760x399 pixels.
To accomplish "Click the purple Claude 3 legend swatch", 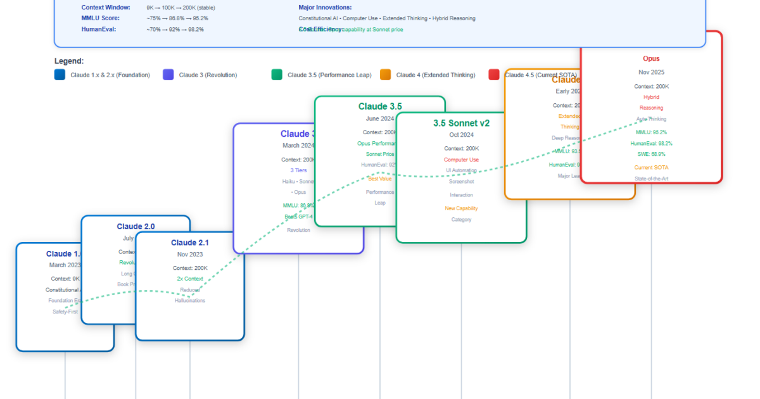I will 168,75.
